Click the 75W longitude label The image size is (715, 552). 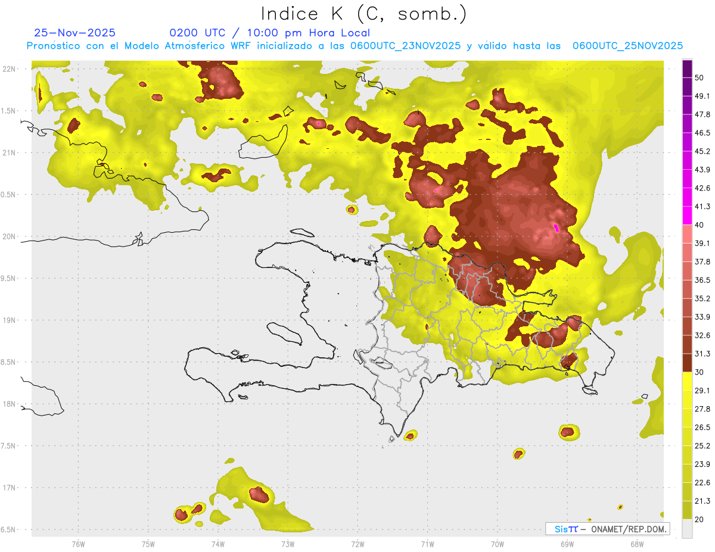pyautogui.click(x=148, y=544)
